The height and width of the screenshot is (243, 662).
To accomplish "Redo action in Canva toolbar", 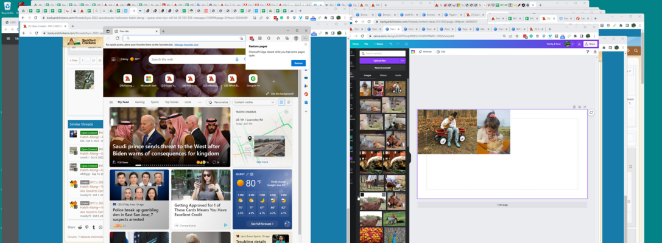I will coord(398,44).
